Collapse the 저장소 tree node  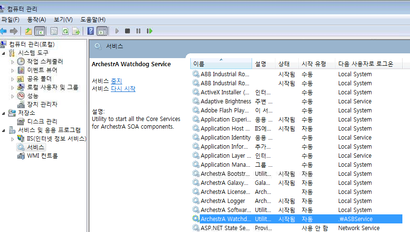pos(3,113)
